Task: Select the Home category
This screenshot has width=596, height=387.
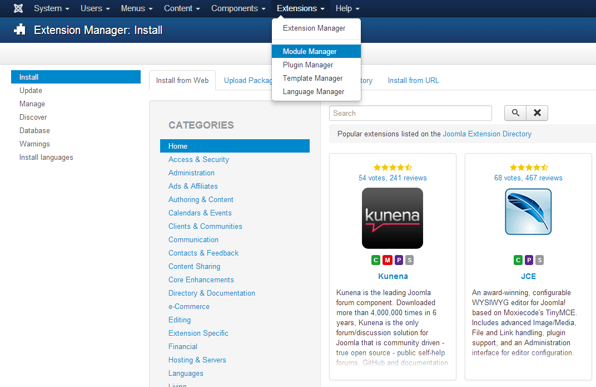Action: tap(235, 146)
